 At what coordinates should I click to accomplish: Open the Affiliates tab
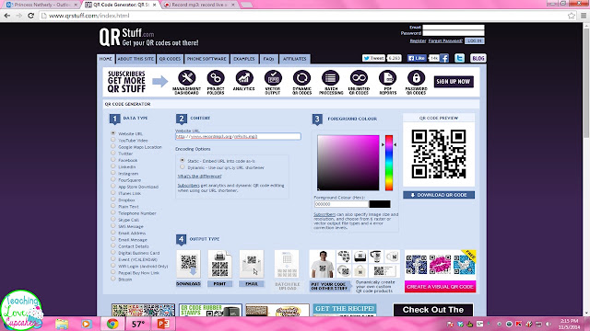point(295,59)
